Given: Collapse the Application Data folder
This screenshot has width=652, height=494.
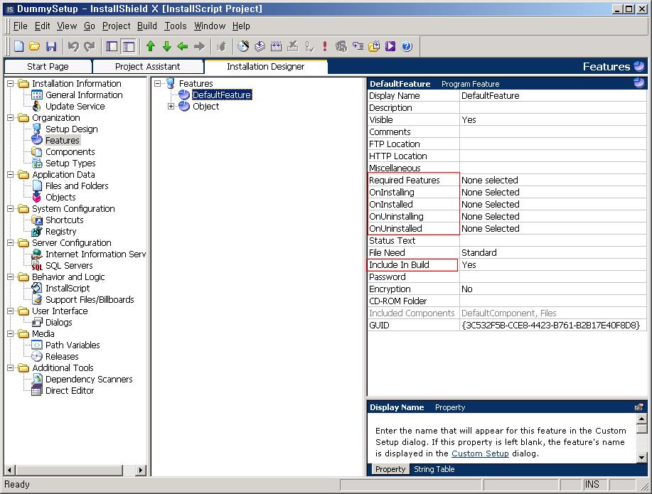Looking at the screenshot, I should coord(11,175).
